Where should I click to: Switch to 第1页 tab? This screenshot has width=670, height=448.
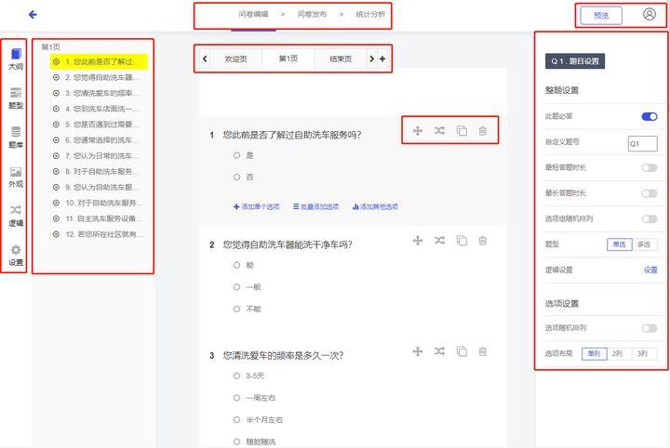click(x=288, y=59)
